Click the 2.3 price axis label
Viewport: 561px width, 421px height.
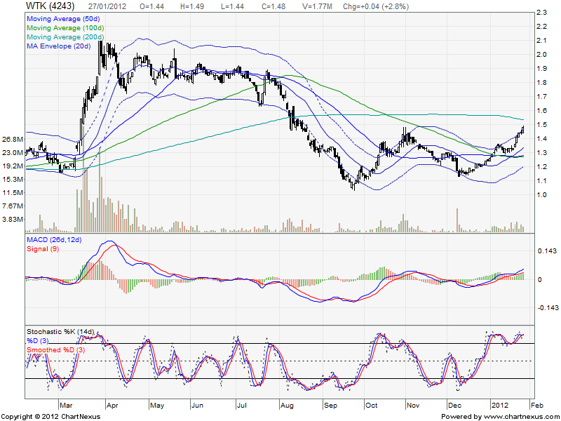540,13
